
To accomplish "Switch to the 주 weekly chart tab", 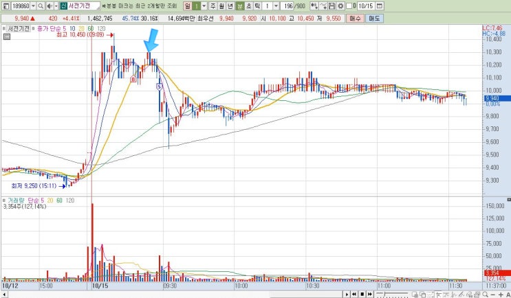I will (213, 6).
